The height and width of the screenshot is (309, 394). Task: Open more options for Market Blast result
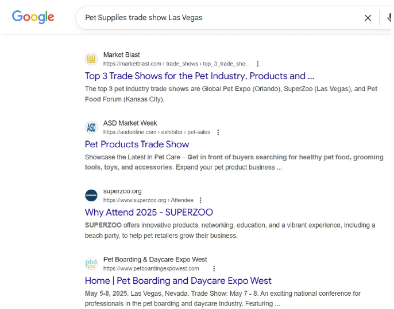point(258,64)
